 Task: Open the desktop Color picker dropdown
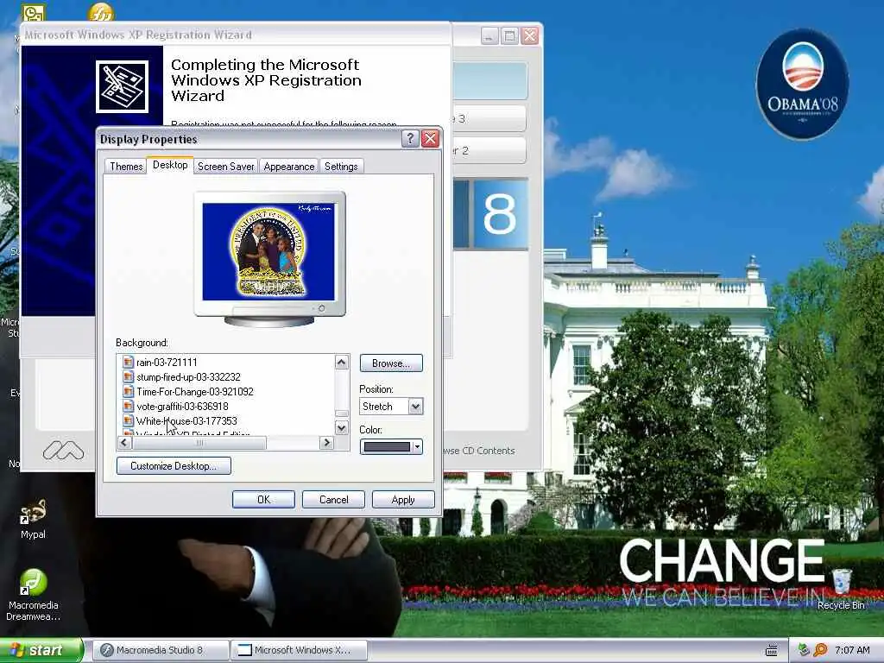pos(417,446)
